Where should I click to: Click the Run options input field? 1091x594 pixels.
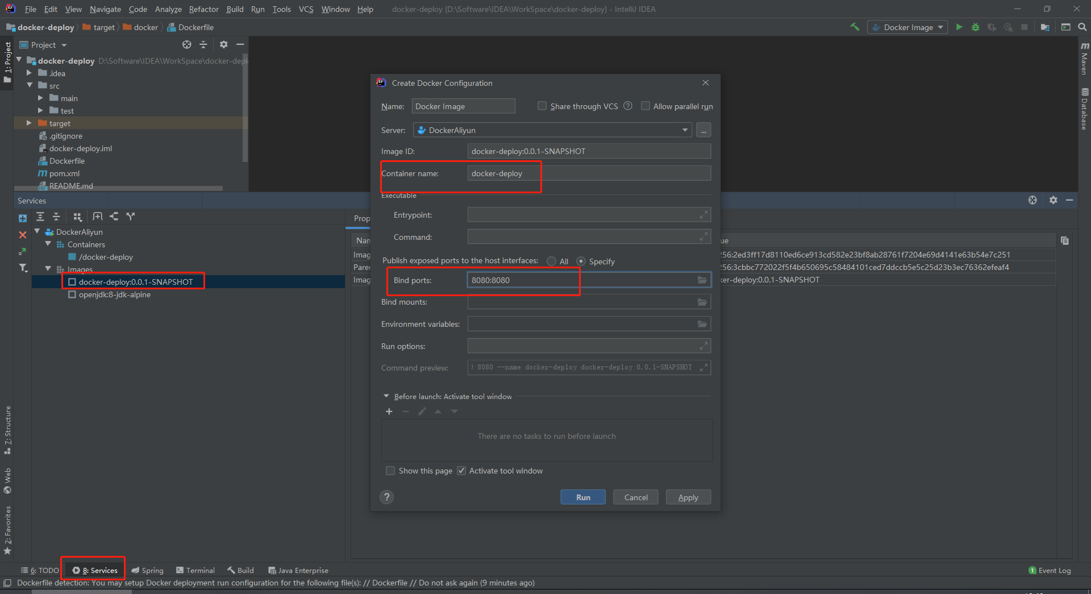[x=589, y=346]
